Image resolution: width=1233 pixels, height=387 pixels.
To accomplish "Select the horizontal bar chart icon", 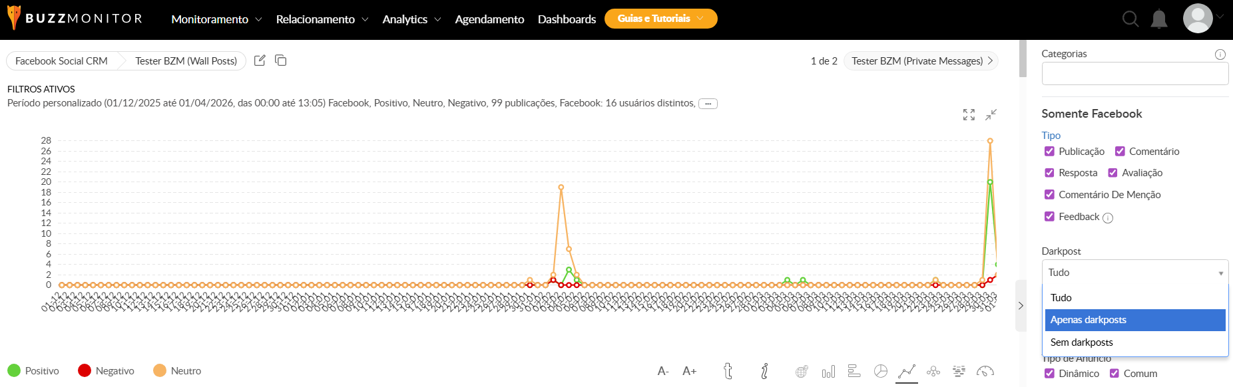I will 854,371.
